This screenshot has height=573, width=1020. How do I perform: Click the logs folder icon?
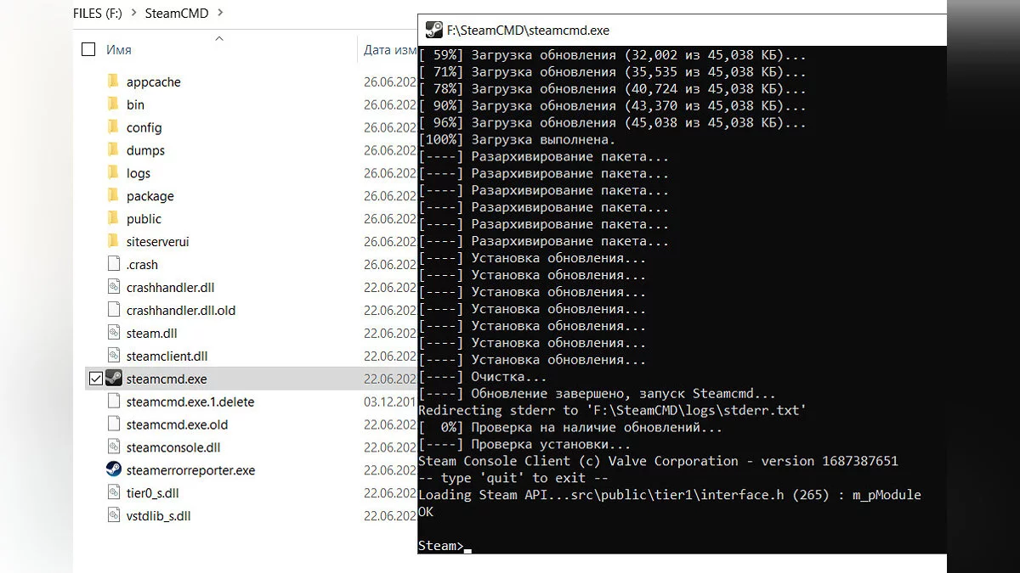[x=113, y=173]
